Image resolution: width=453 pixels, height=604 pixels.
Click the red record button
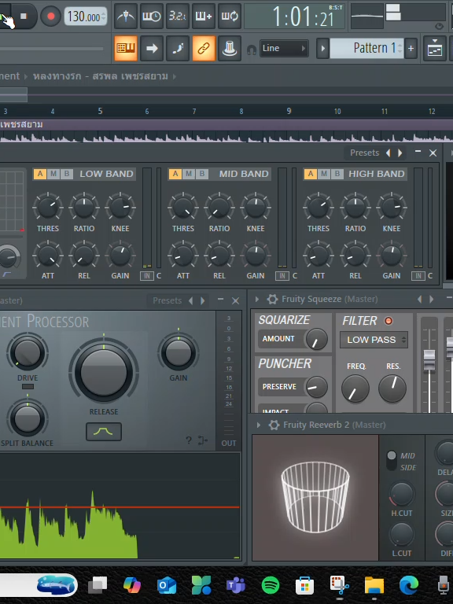point(51,17)
